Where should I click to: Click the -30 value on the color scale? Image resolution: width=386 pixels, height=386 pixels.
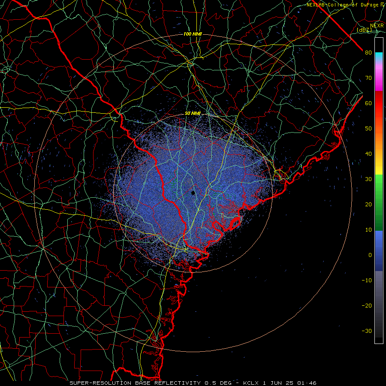click(367, 331)
